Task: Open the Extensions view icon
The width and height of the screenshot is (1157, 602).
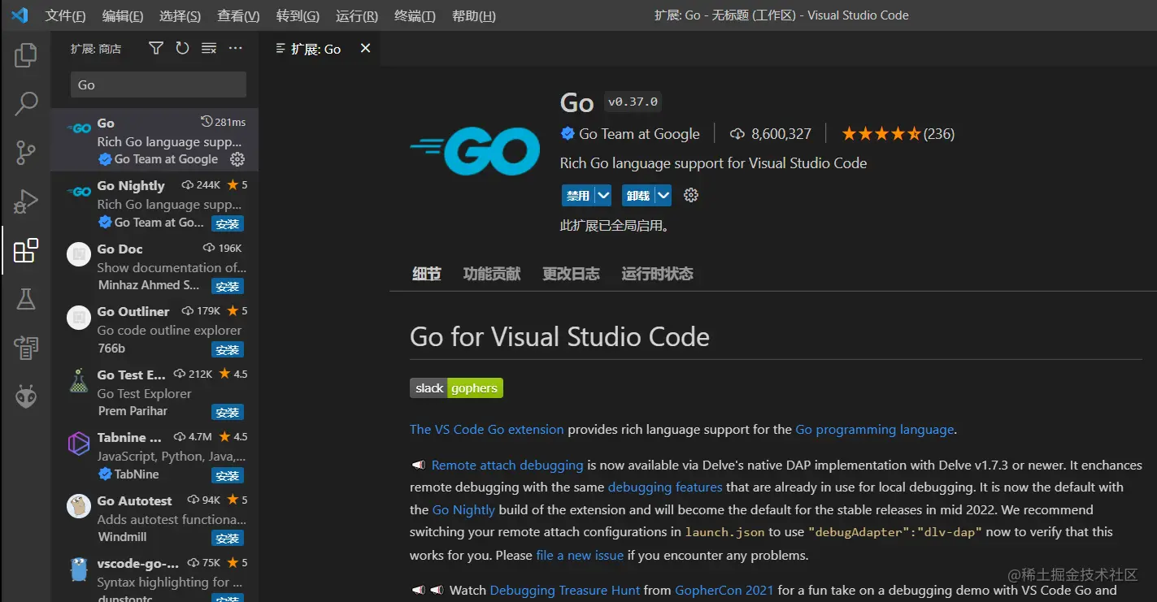Action: 26,250
